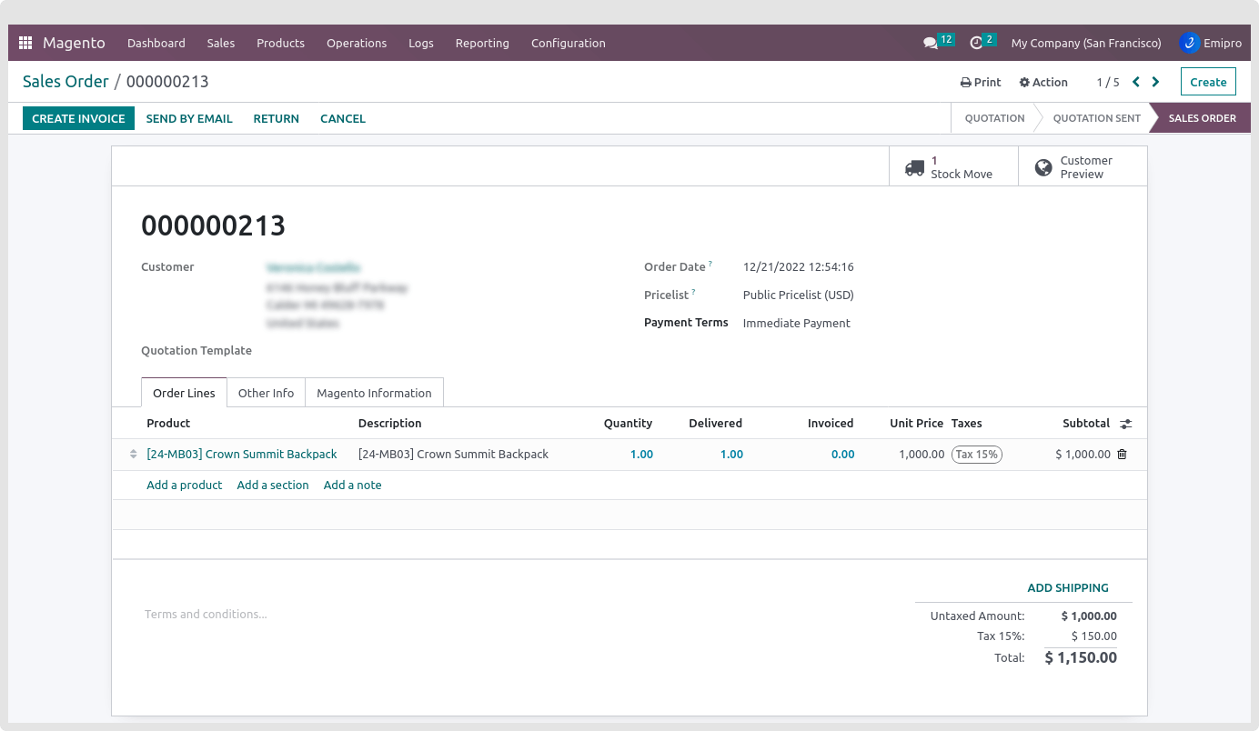Click the Terms and conditions text field
The image size is (1259, 731).
364,615
